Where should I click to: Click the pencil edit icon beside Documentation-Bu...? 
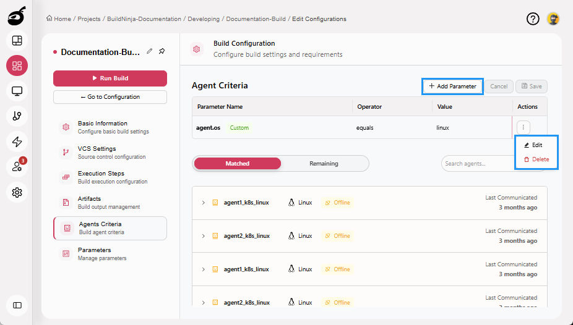point(150,51)
